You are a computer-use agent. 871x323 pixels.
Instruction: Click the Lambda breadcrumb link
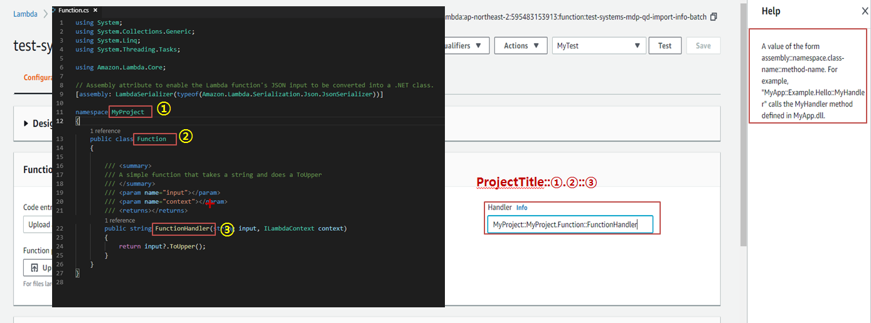pos(24,14)
